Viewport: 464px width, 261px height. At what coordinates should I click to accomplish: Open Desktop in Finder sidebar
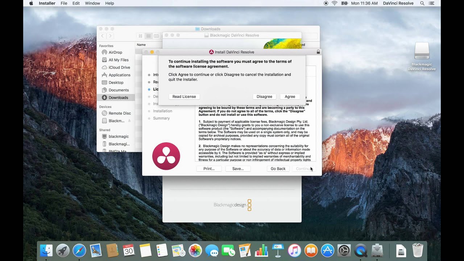point(116,82)
